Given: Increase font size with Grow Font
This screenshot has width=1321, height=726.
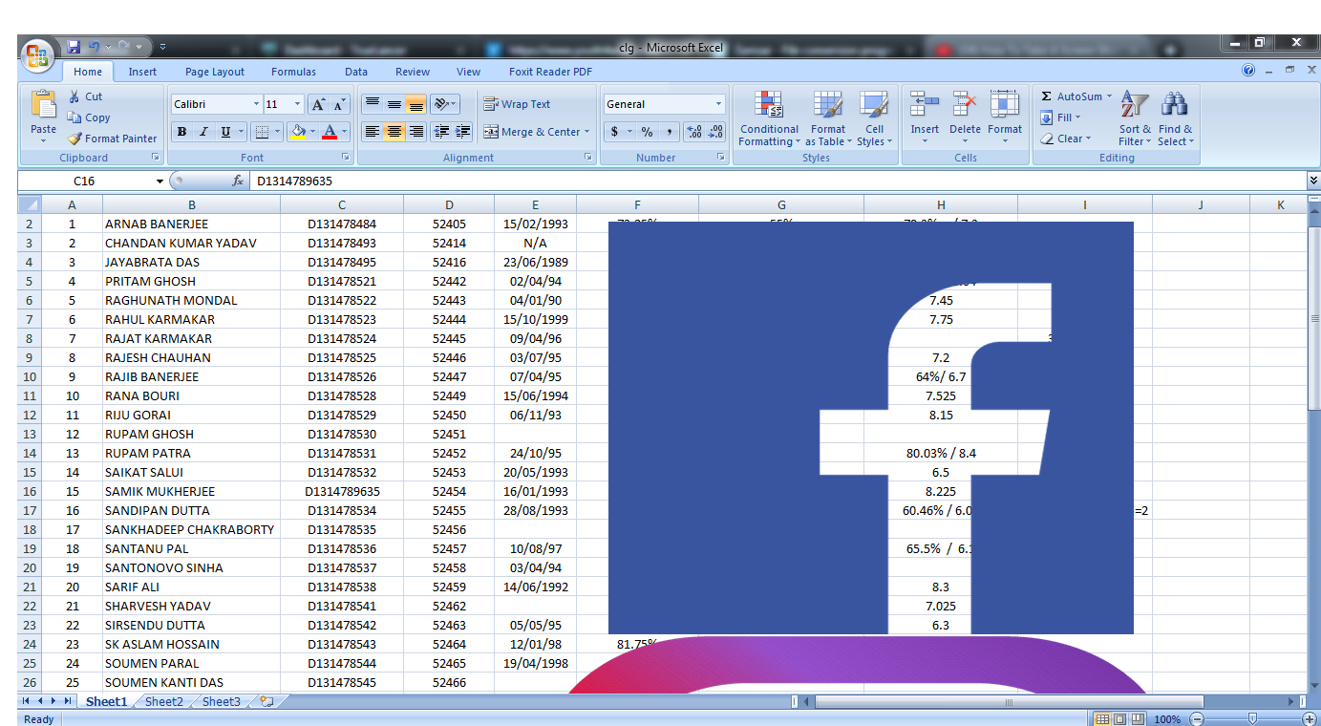Looking at the screenshot, I should 319,104.
